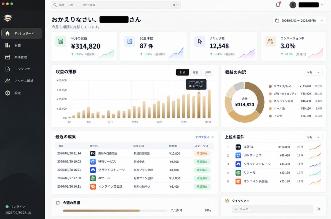This screenshot has width=331, height=219.
Task: Click the サブスク/SaaS legend dot
Action: tap(270, 86)
